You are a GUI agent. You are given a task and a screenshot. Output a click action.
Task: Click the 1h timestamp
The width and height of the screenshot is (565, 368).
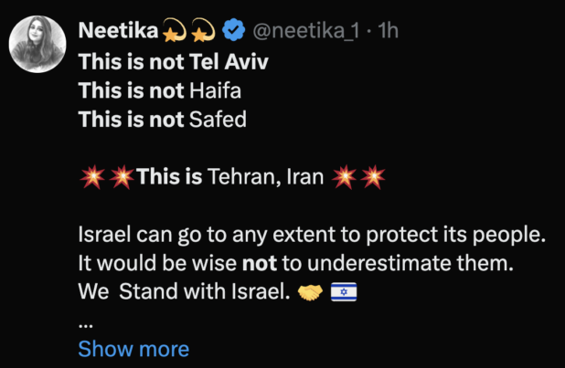389,31
